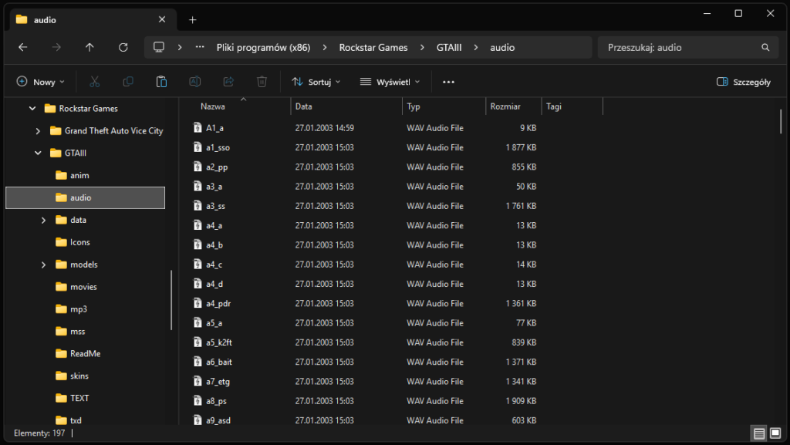The height and width of the screenshot is (445, 790).
Task: Click the Delete trash icon
Action: tap(262, 82)
